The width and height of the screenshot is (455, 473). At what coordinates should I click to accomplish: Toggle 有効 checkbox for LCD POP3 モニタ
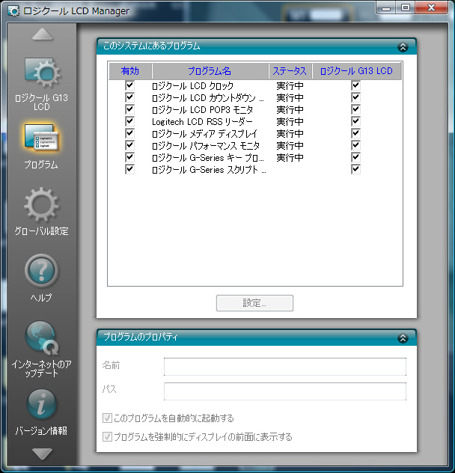click(x=129, y=109)
